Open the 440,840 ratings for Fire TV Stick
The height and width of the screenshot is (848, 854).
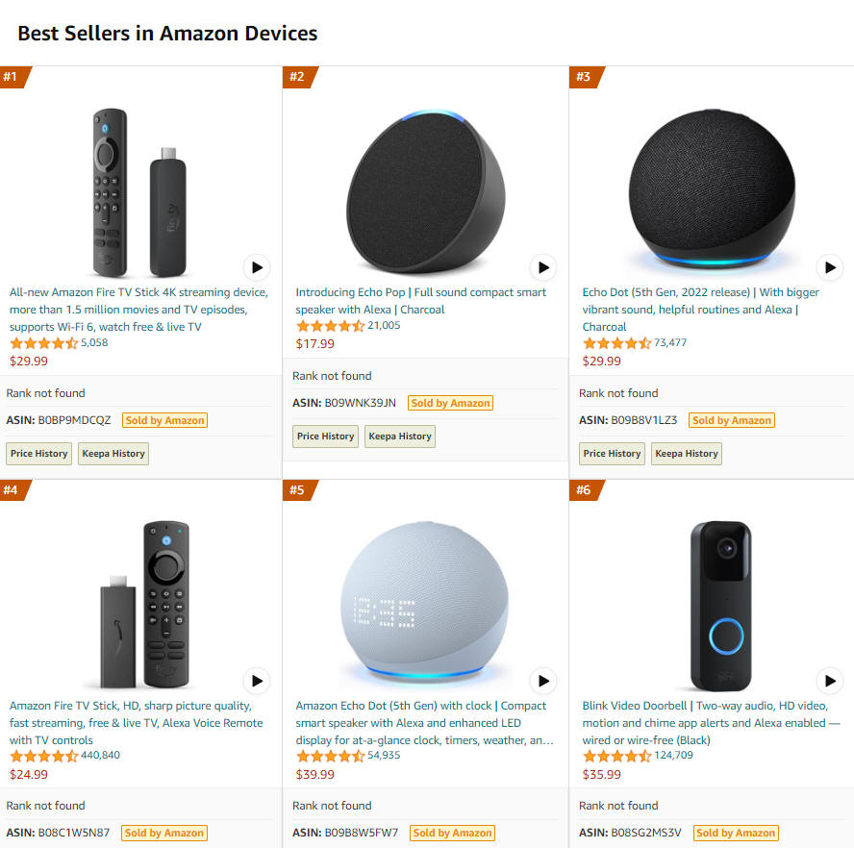[100, 756]
